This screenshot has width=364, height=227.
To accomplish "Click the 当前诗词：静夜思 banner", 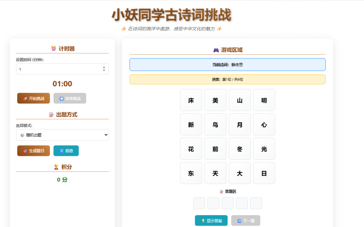I will 227,65.
